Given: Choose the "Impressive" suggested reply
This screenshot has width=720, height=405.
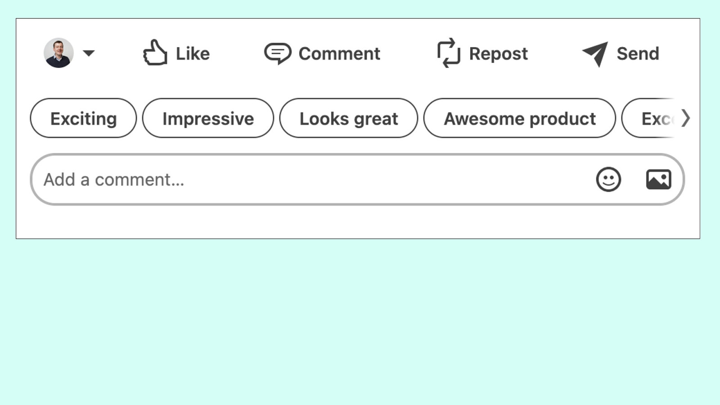Looking at the screenshot, I should click(x=208, y=118).
